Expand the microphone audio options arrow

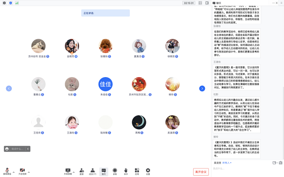[x=14, y=172]
